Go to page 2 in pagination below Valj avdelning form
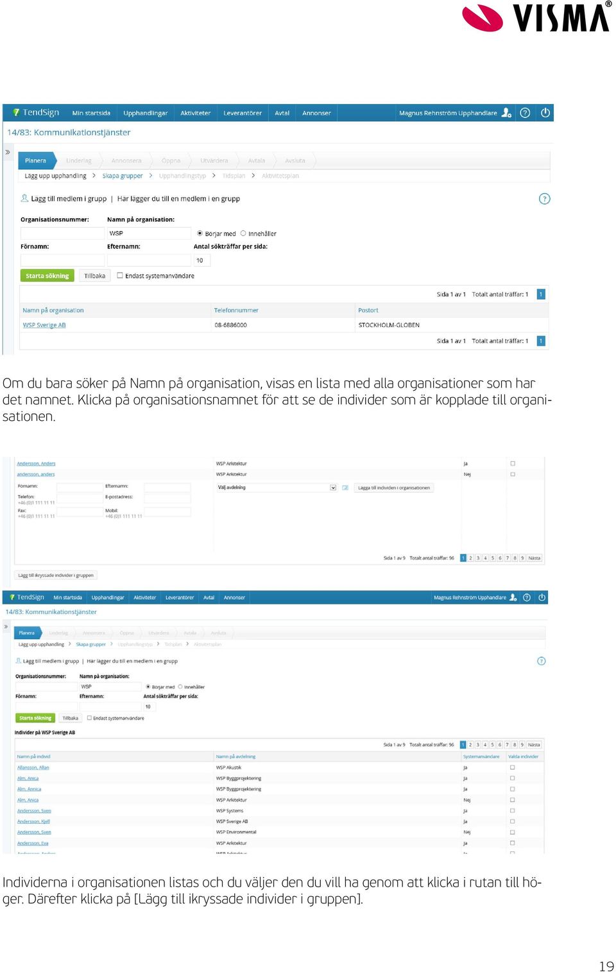The image size is (616, 972). click(x=470, y=558)
